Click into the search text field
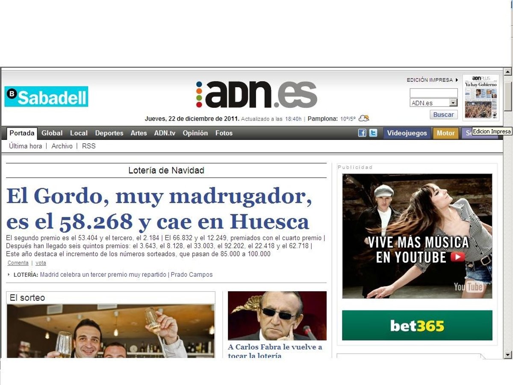The width and height of the screenshot is (513, 385). (x=433, y=93)
